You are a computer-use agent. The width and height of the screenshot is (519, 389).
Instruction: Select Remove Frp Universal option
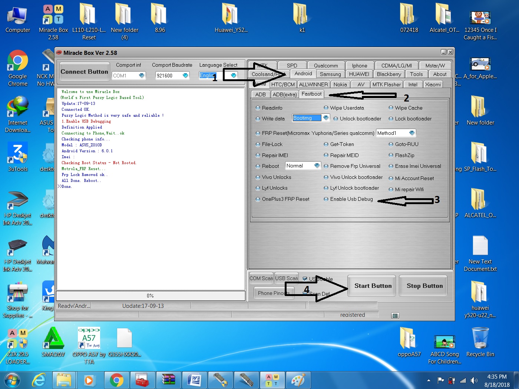click(x=352, y=166)
